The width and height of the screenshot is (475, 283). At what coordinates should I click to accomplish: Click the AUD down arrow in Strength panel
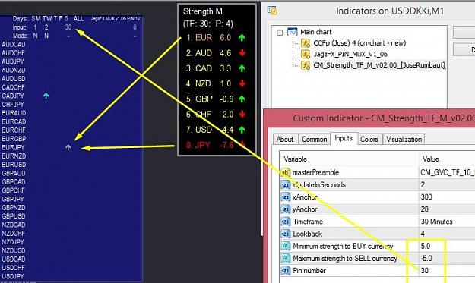[x=242, y=53]
